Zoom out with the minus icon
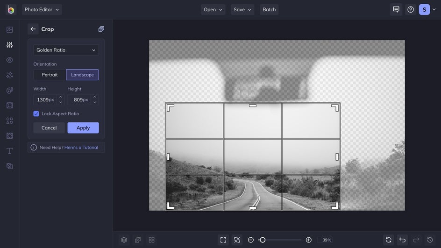 click(251, 240)
